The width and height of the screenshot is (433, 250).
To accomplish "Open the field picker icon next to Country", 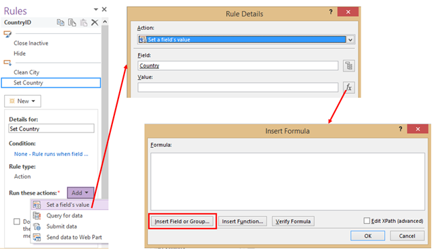I will (349, 66).
